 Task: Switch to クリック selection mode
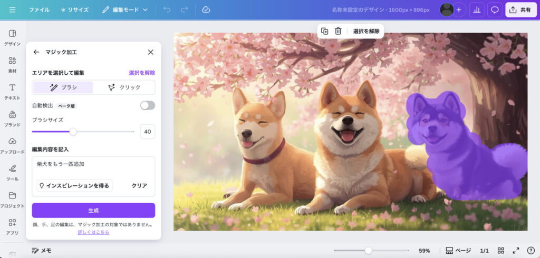click(124, 87)
